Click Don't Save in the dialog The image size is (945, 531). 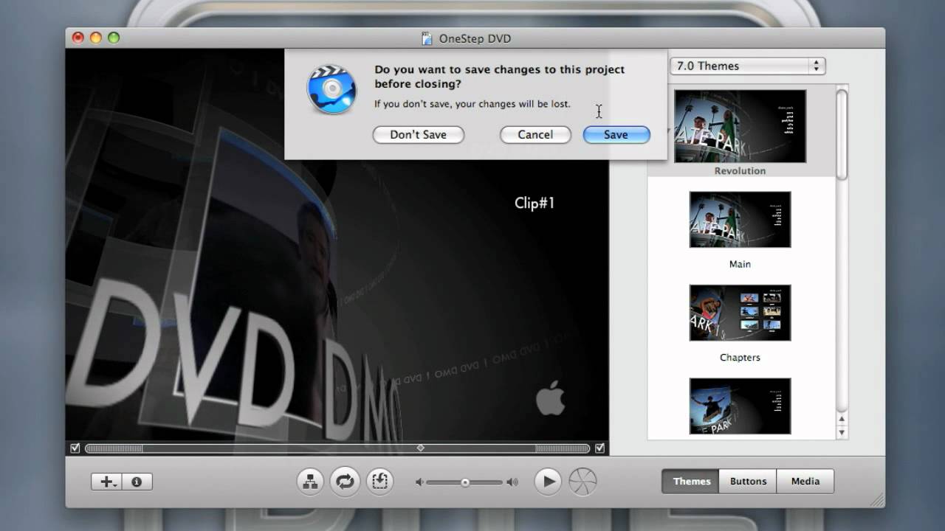pos(418,134)
